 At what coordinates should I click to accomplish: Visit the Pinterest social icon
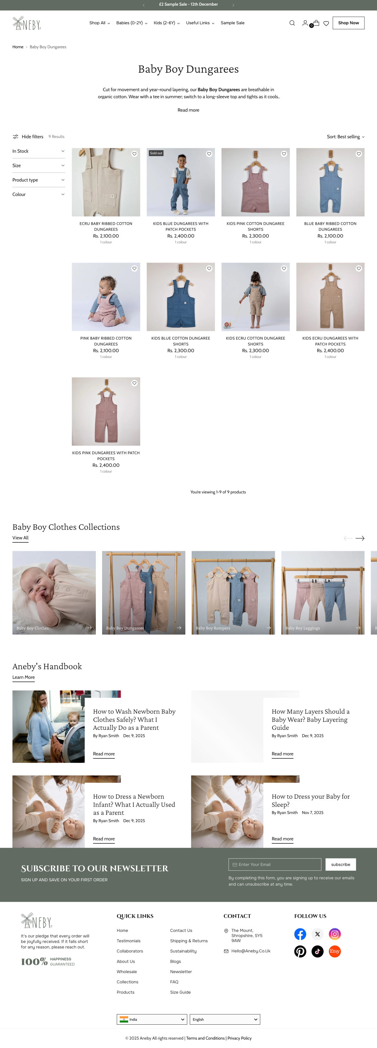point(300,951)
